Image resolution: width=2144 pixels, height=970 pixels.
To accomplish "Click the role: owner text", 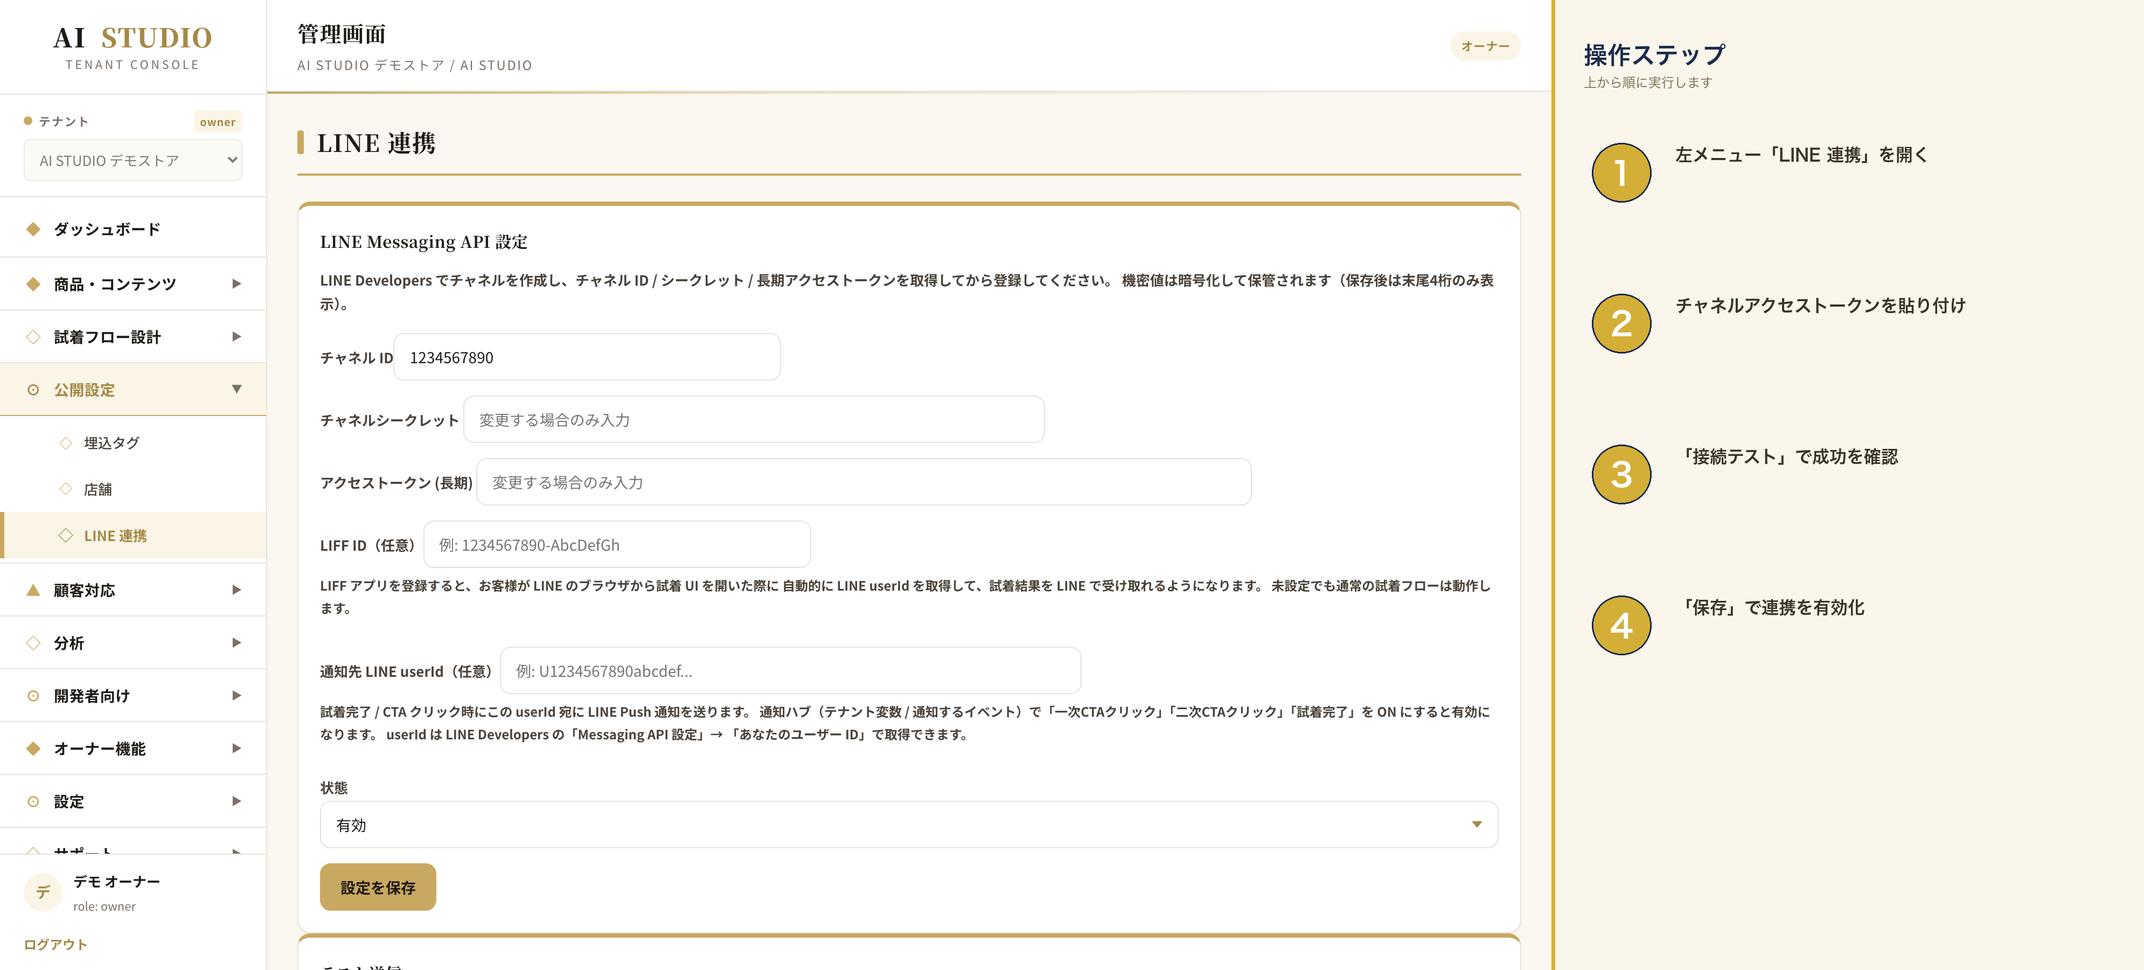I will [104, 906].
